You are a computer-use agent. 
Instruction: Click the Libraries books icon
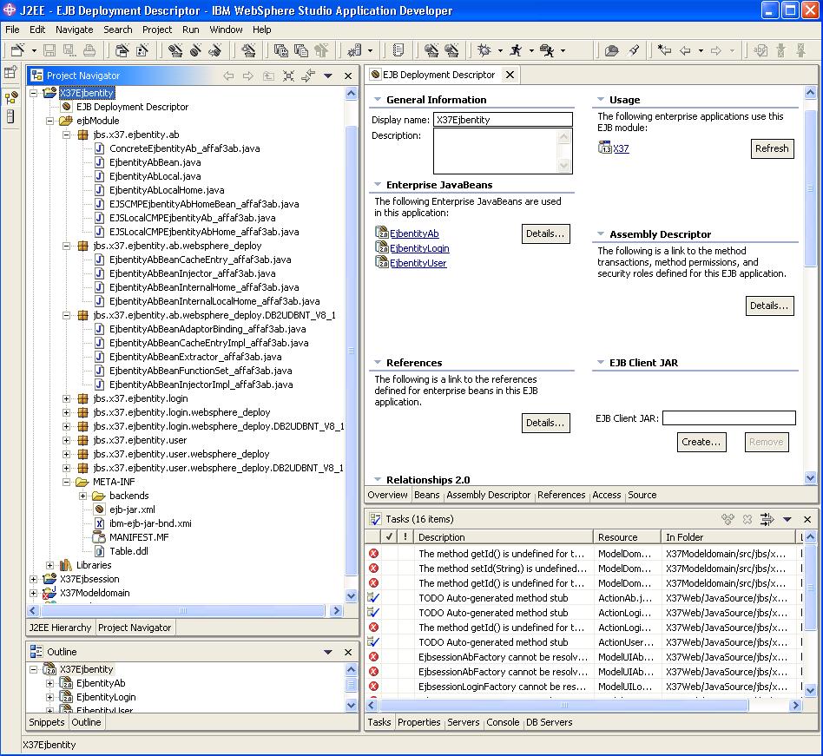66,565
